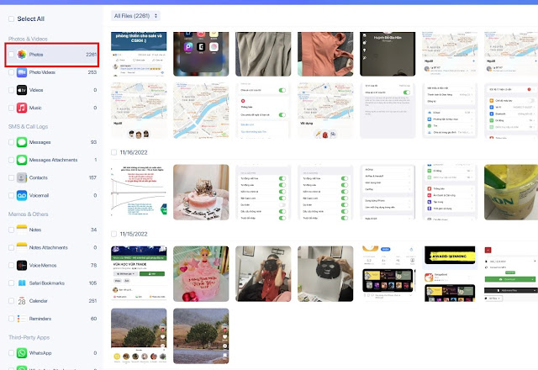Open the black sheet face mask photo
Screen dimensions: 538x370
(325, 274)
